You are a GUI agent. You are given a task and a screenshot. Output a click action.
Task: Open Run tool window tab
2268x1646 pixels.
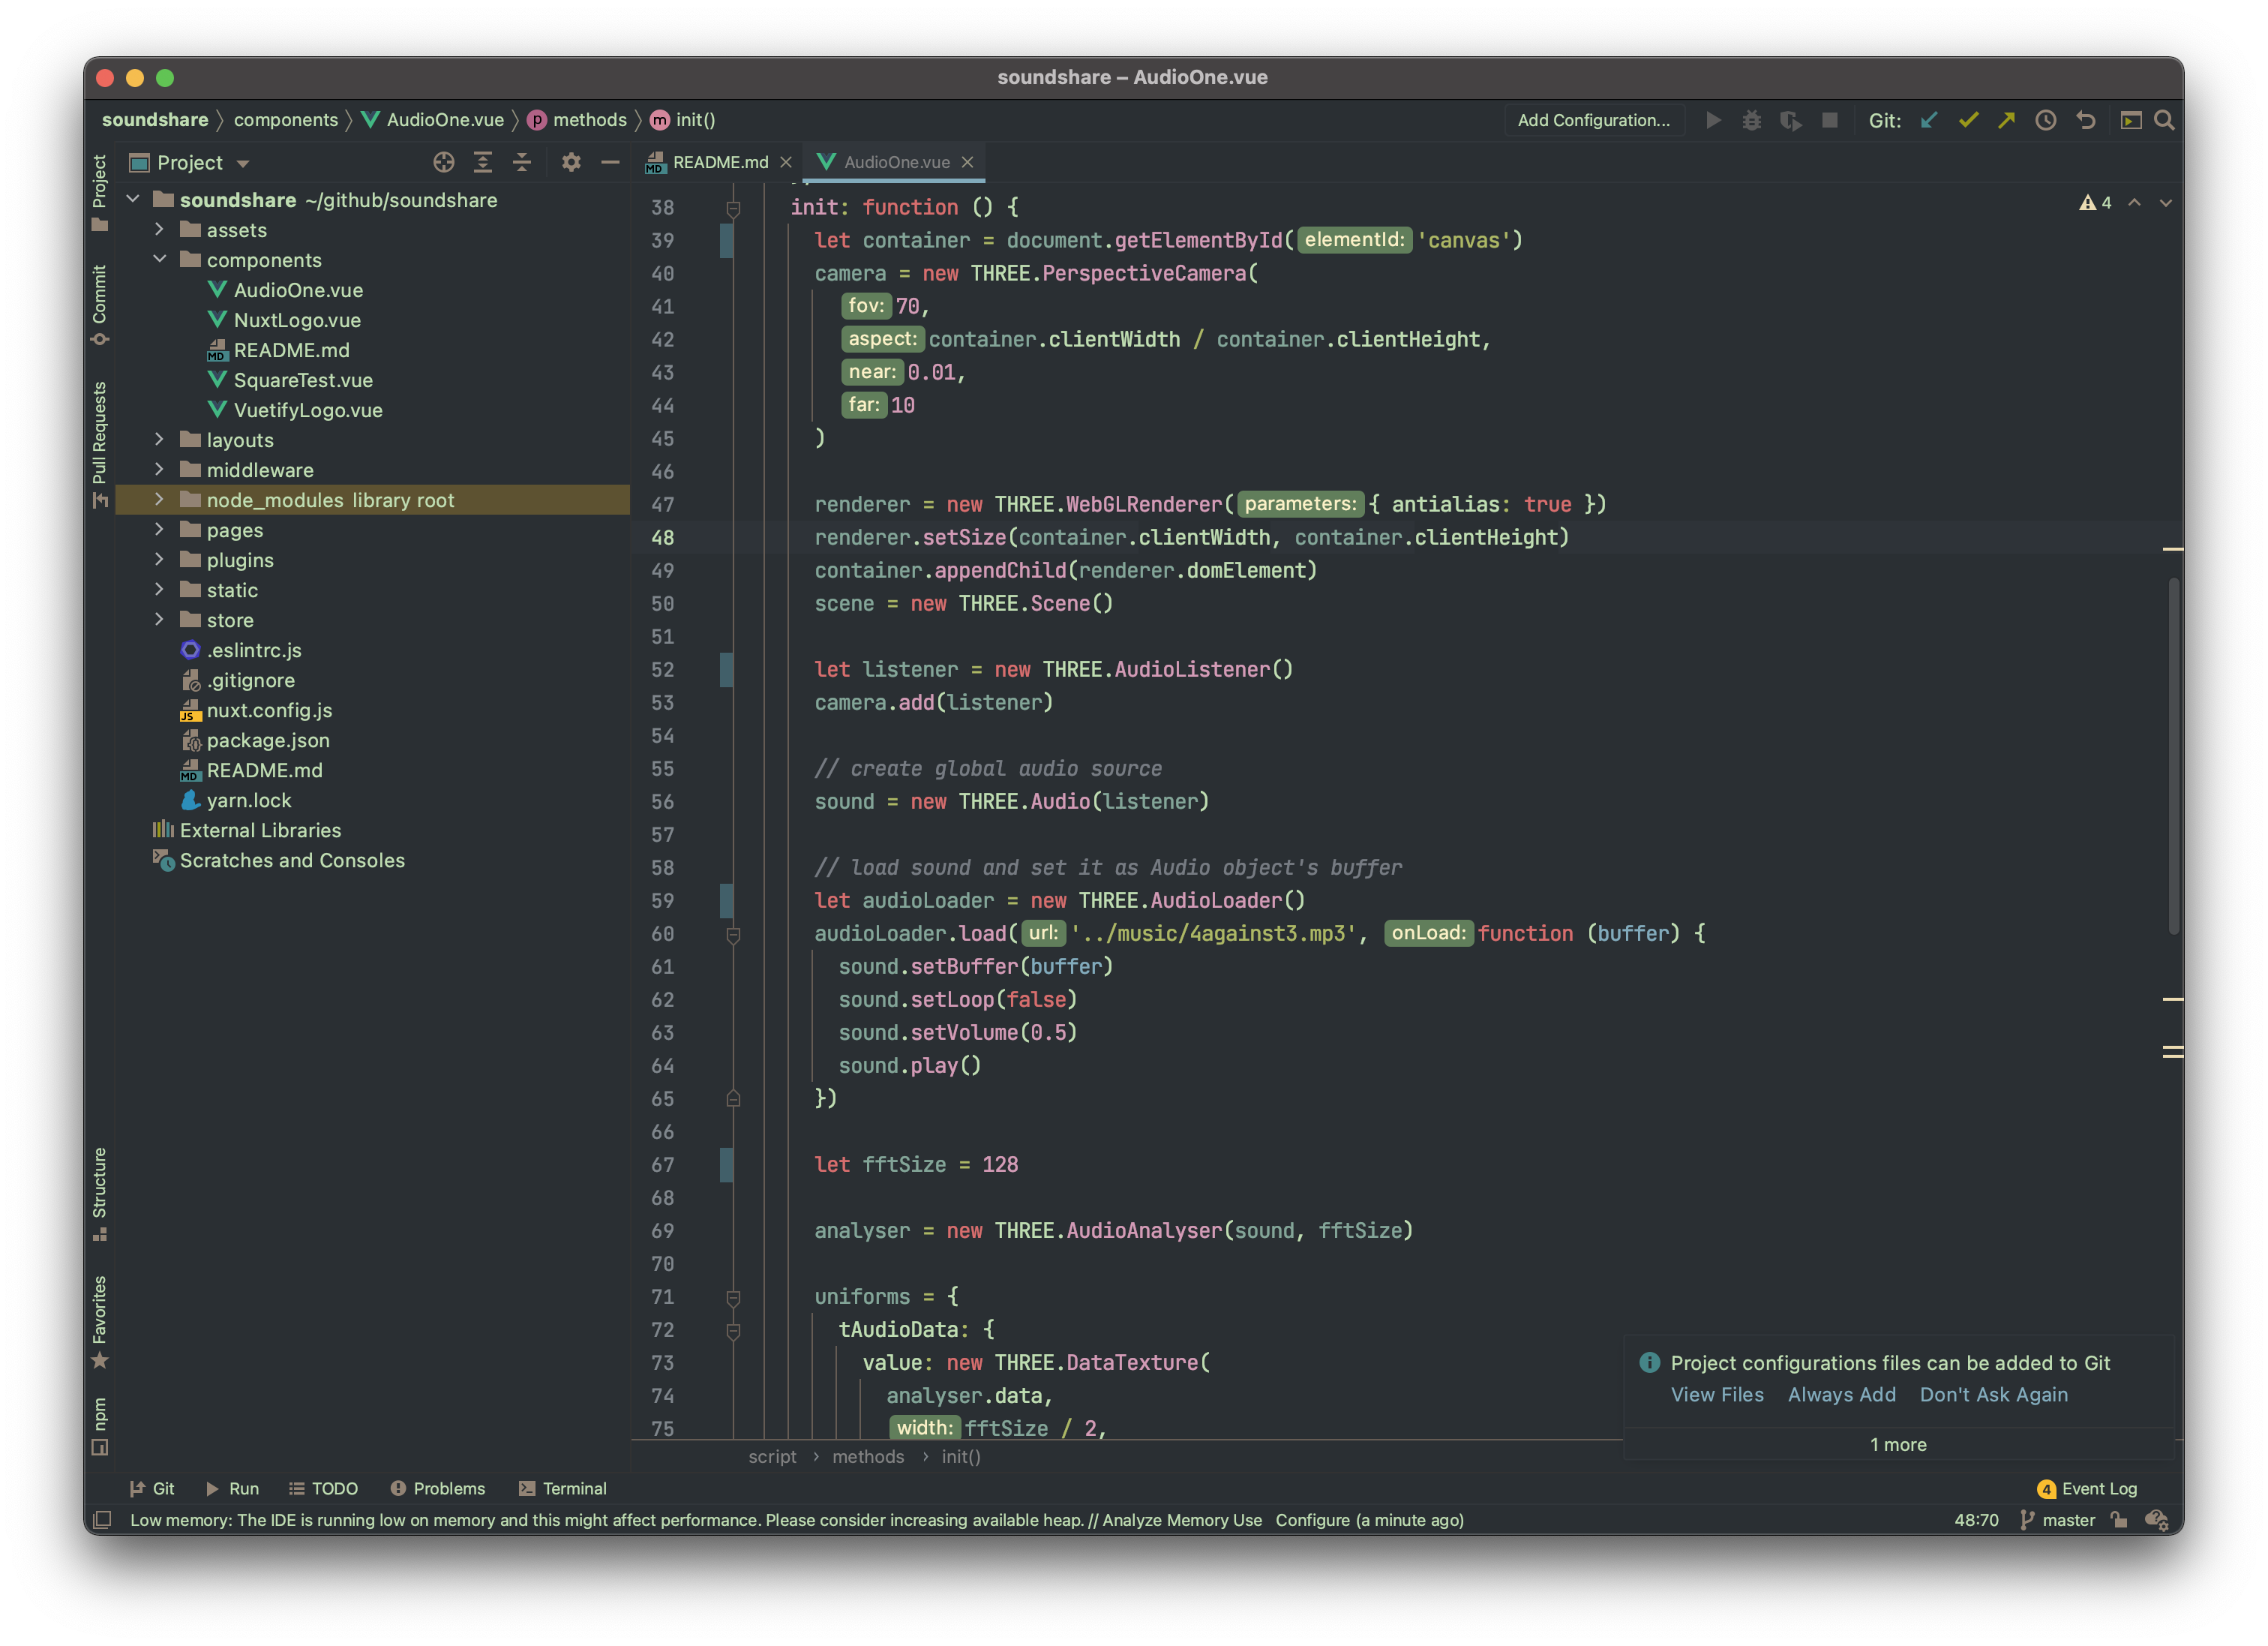[x=232, y=1488]
